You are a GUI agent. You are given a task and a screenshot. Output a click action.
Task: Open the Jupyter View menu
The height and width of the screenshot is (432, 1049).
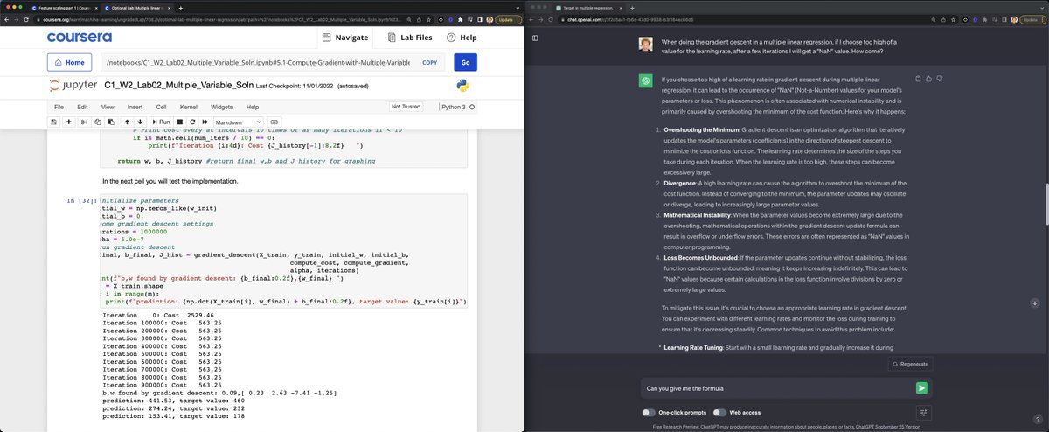[107, 107]
